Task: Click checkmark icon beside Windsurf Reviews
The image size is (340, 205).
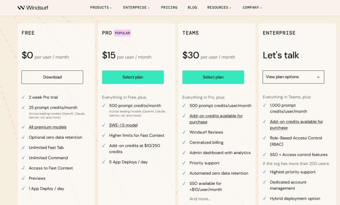Action: pos(184,132)
